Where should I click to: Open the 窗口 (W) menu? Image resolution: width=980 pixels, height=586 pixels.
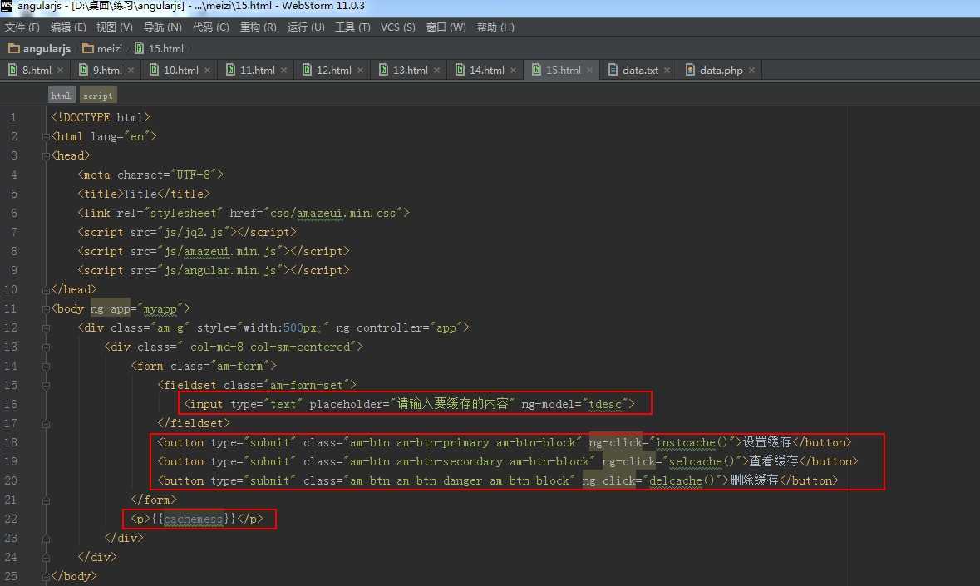coord(446,27)
